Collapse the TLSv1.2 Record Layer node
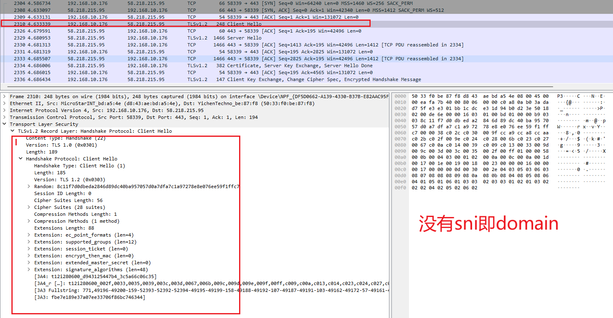Screen dimensions: 613x318 point(12,131)
